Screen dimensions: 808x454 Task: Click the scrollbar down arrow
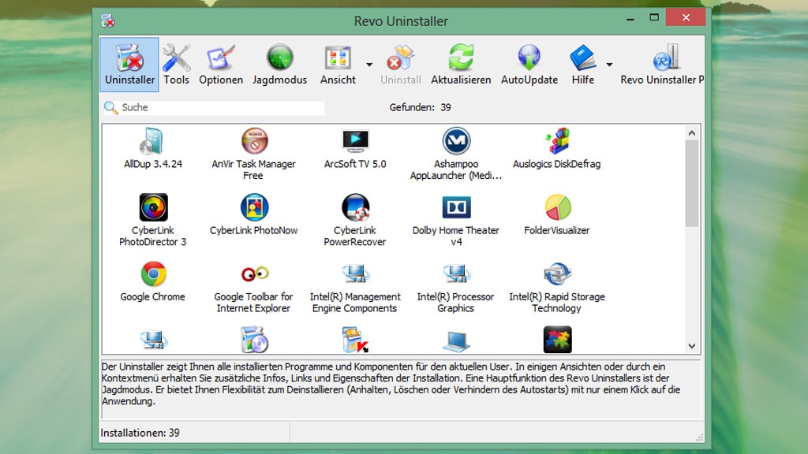[692, 347]
